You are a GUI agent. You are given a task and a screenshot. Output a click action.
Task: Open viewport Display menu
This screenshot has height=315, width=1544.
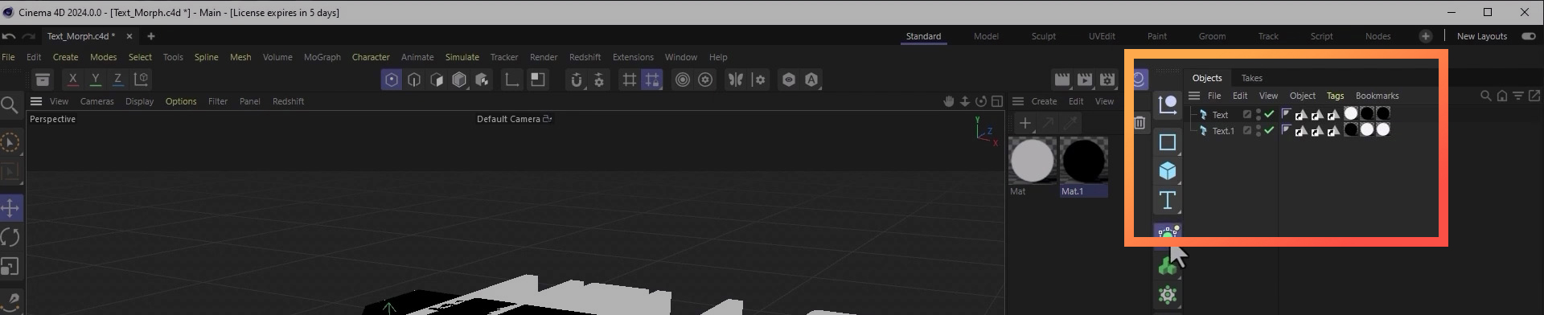pyautogui.click(x=139, y=101)
